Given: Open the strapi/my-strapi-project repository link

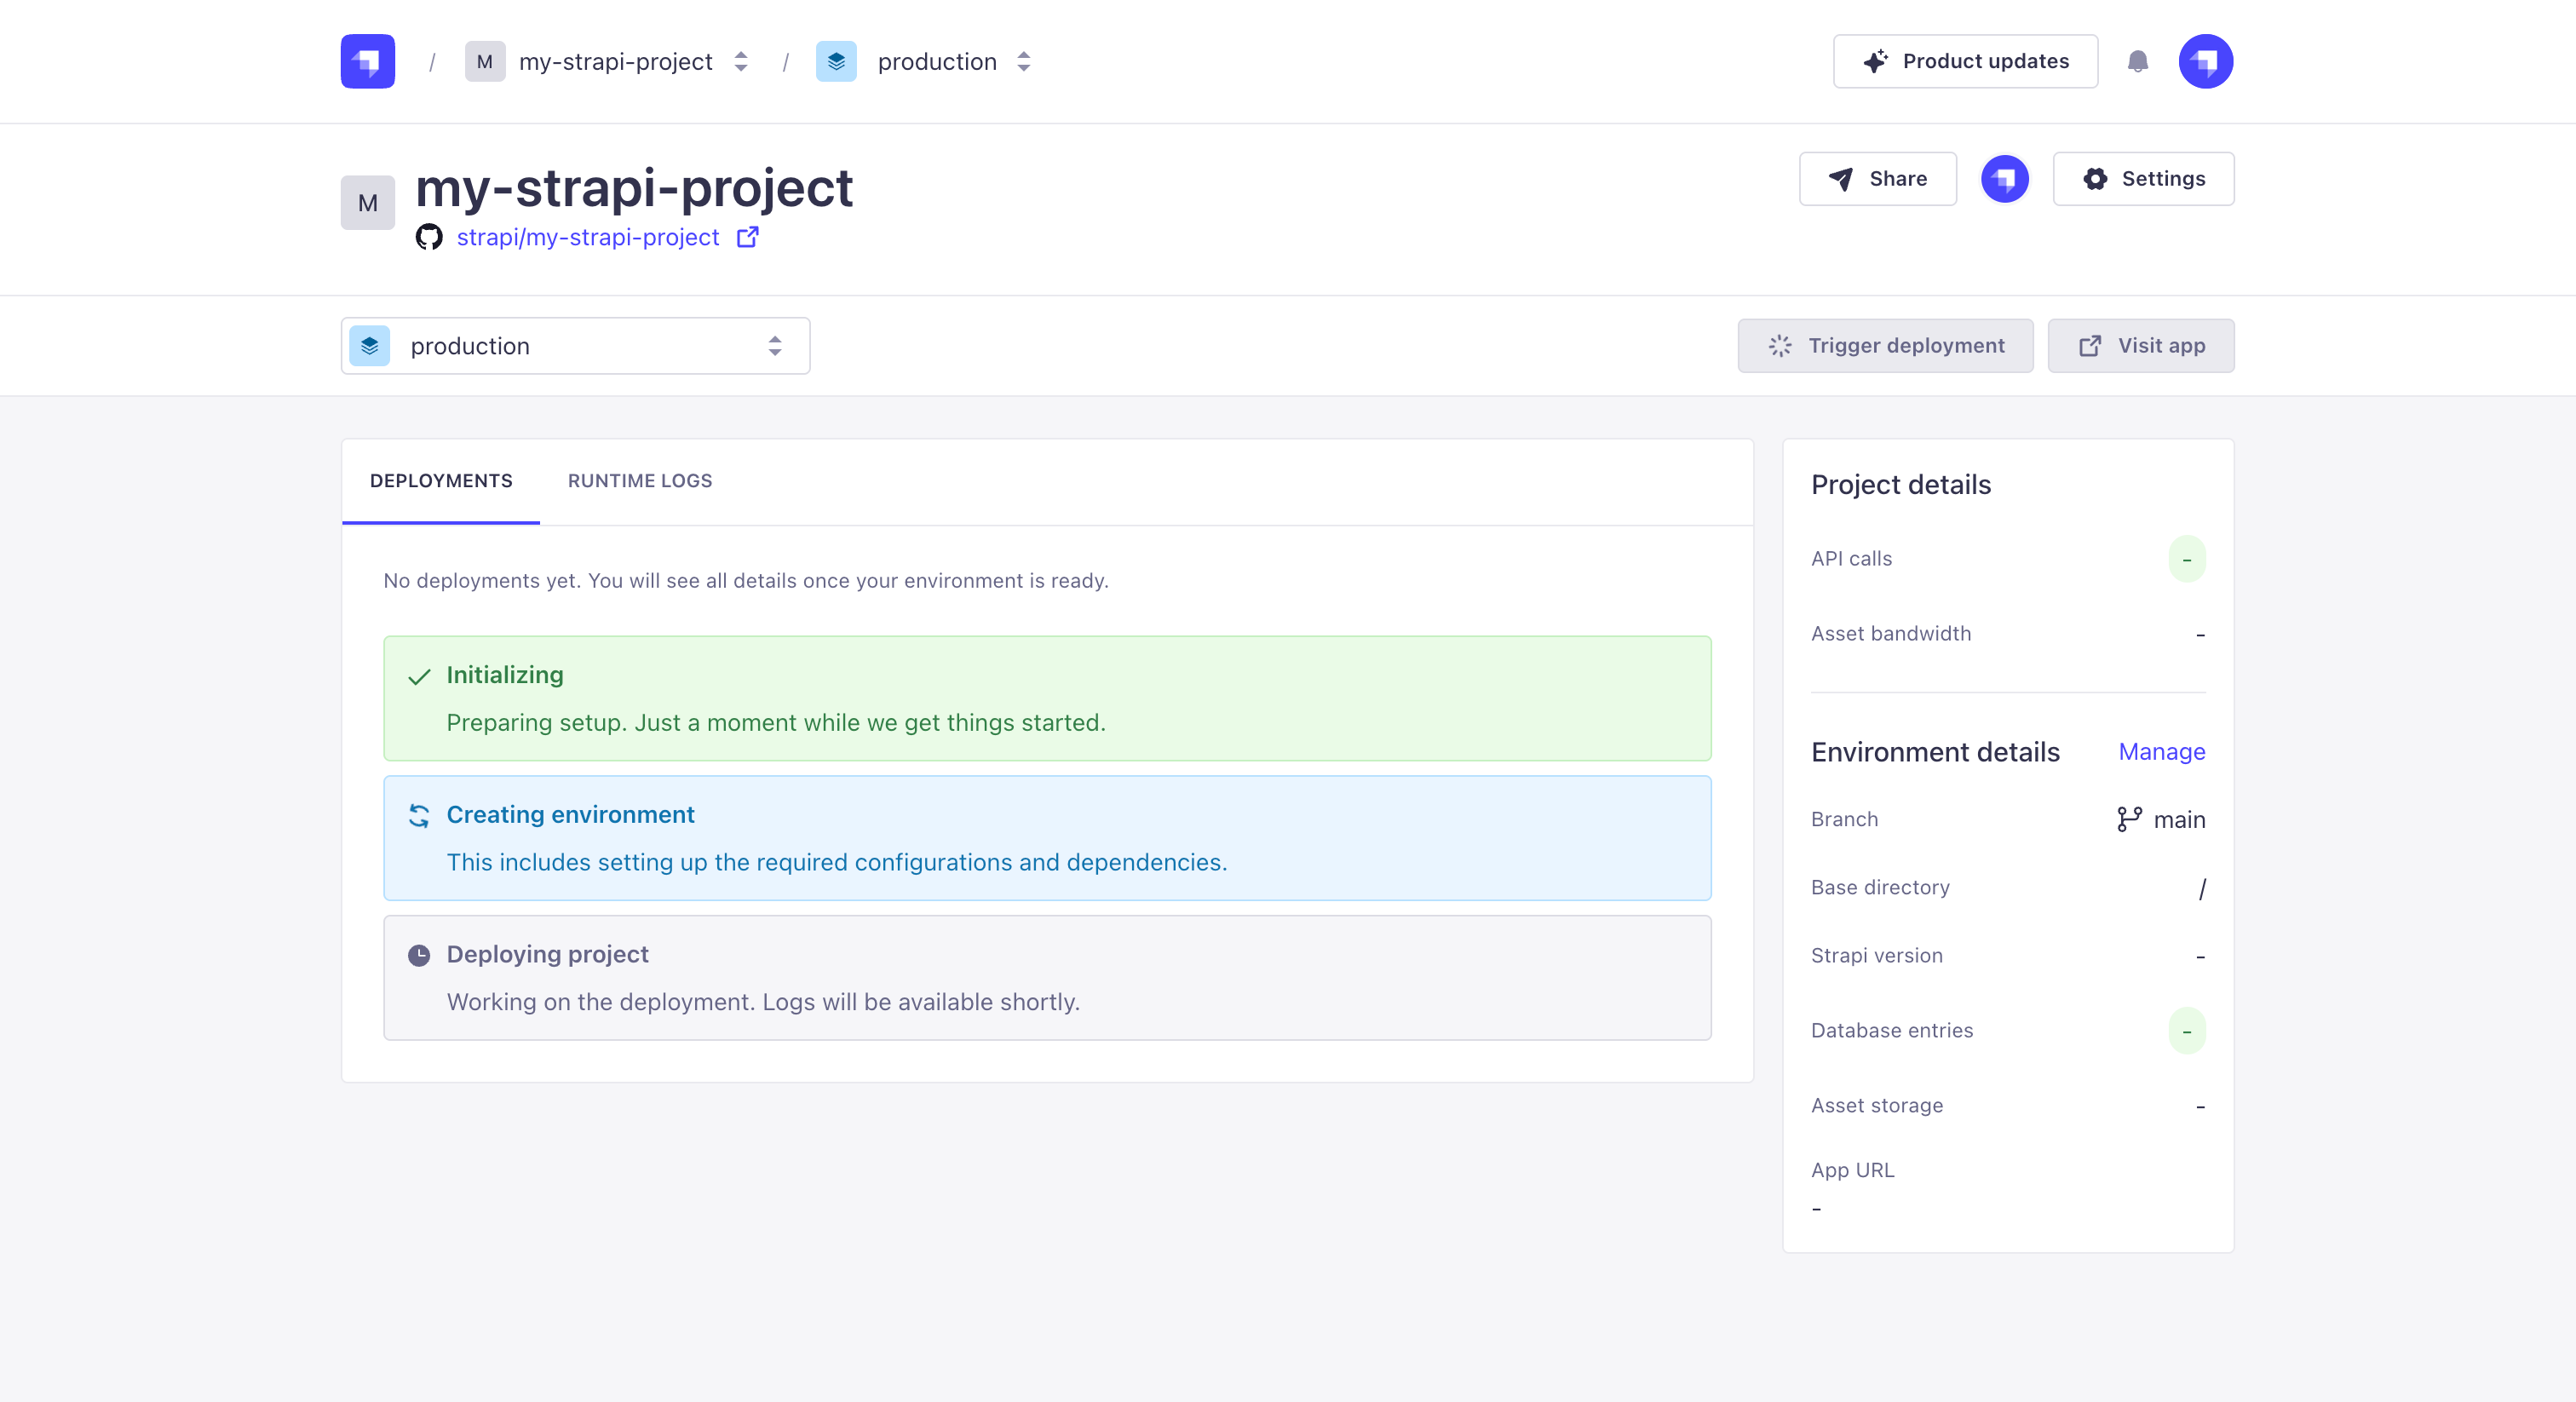Looking at the screenshot, I should click(588, 237).
